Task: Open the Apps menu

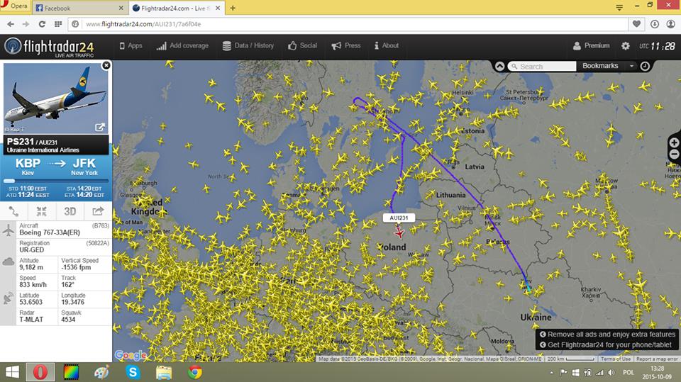Action: click(x=131, y=45)
